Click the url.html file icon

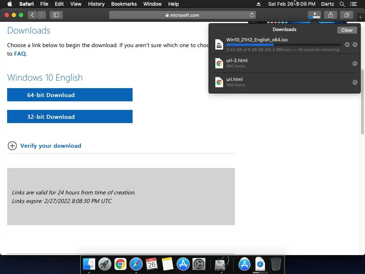click(x=219, y=82)
